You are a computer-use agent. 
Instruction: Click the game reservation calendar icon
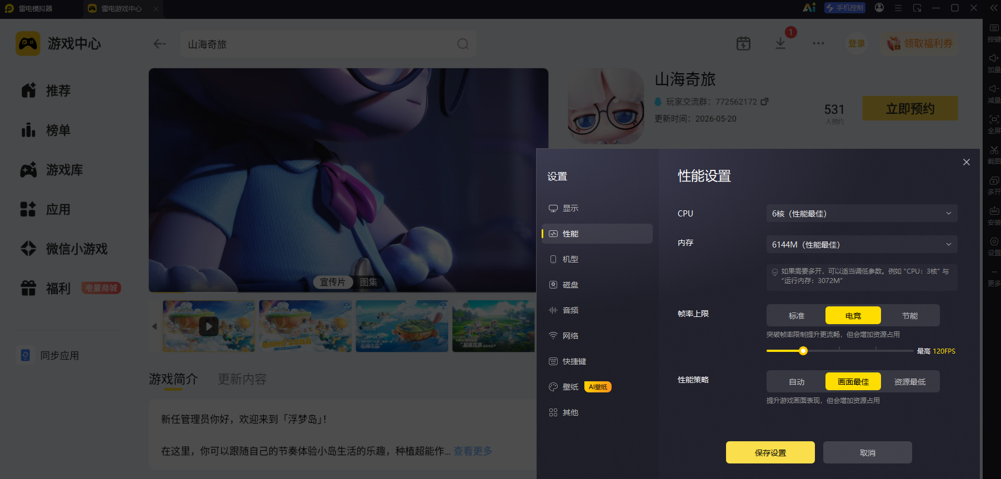click(x=743, y=43)
